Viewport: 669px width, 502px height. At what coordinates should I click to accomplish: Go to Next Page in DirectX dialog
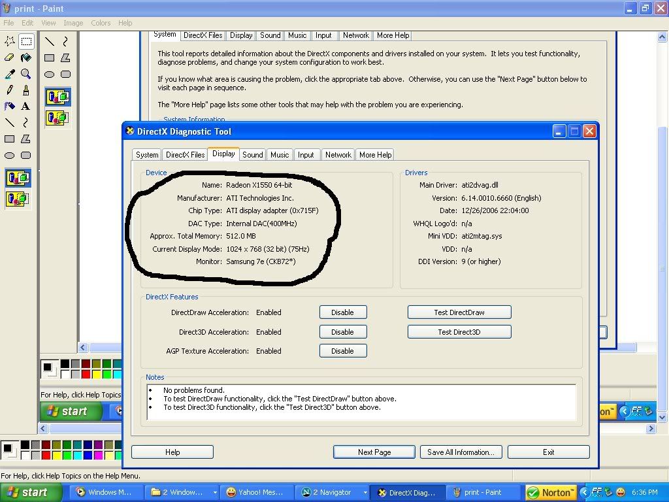click(x=374, y=452)
